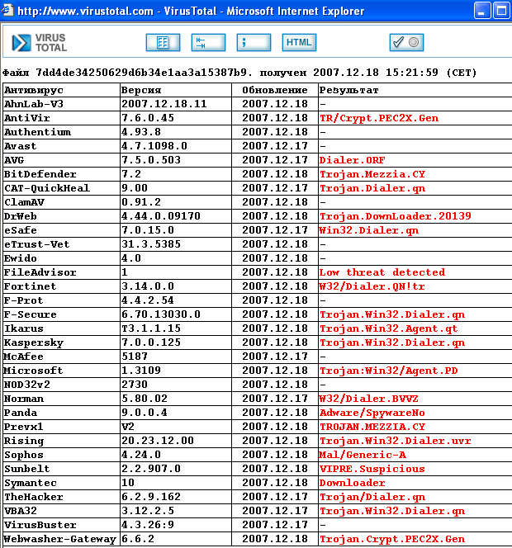Image resolution: width=512 pixels, height=548 pixels.
Task: Click the HTML export button
Action: [300, 43]
